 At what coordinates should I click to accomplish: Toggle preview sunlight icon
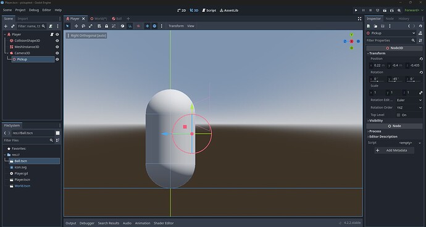point(148,26)
